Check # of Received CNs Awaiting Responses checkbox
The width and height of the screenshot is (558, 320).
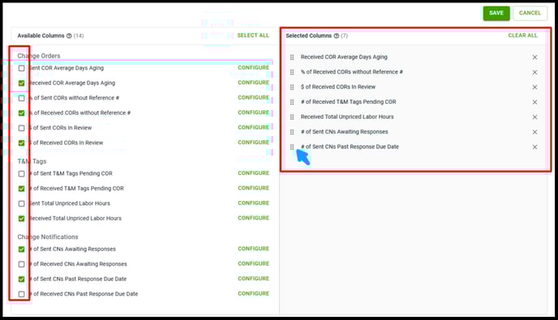[x=21, y=264]
